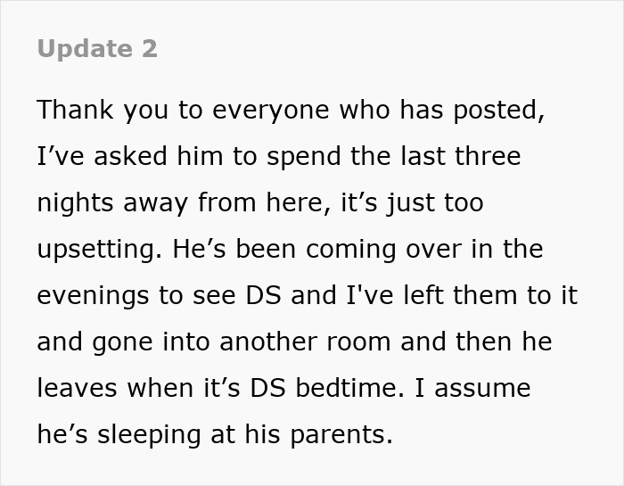Click the "Update 2" heading
Image resolution: width=624 pixels, height=486 pixels.
[x=97, y=49]
